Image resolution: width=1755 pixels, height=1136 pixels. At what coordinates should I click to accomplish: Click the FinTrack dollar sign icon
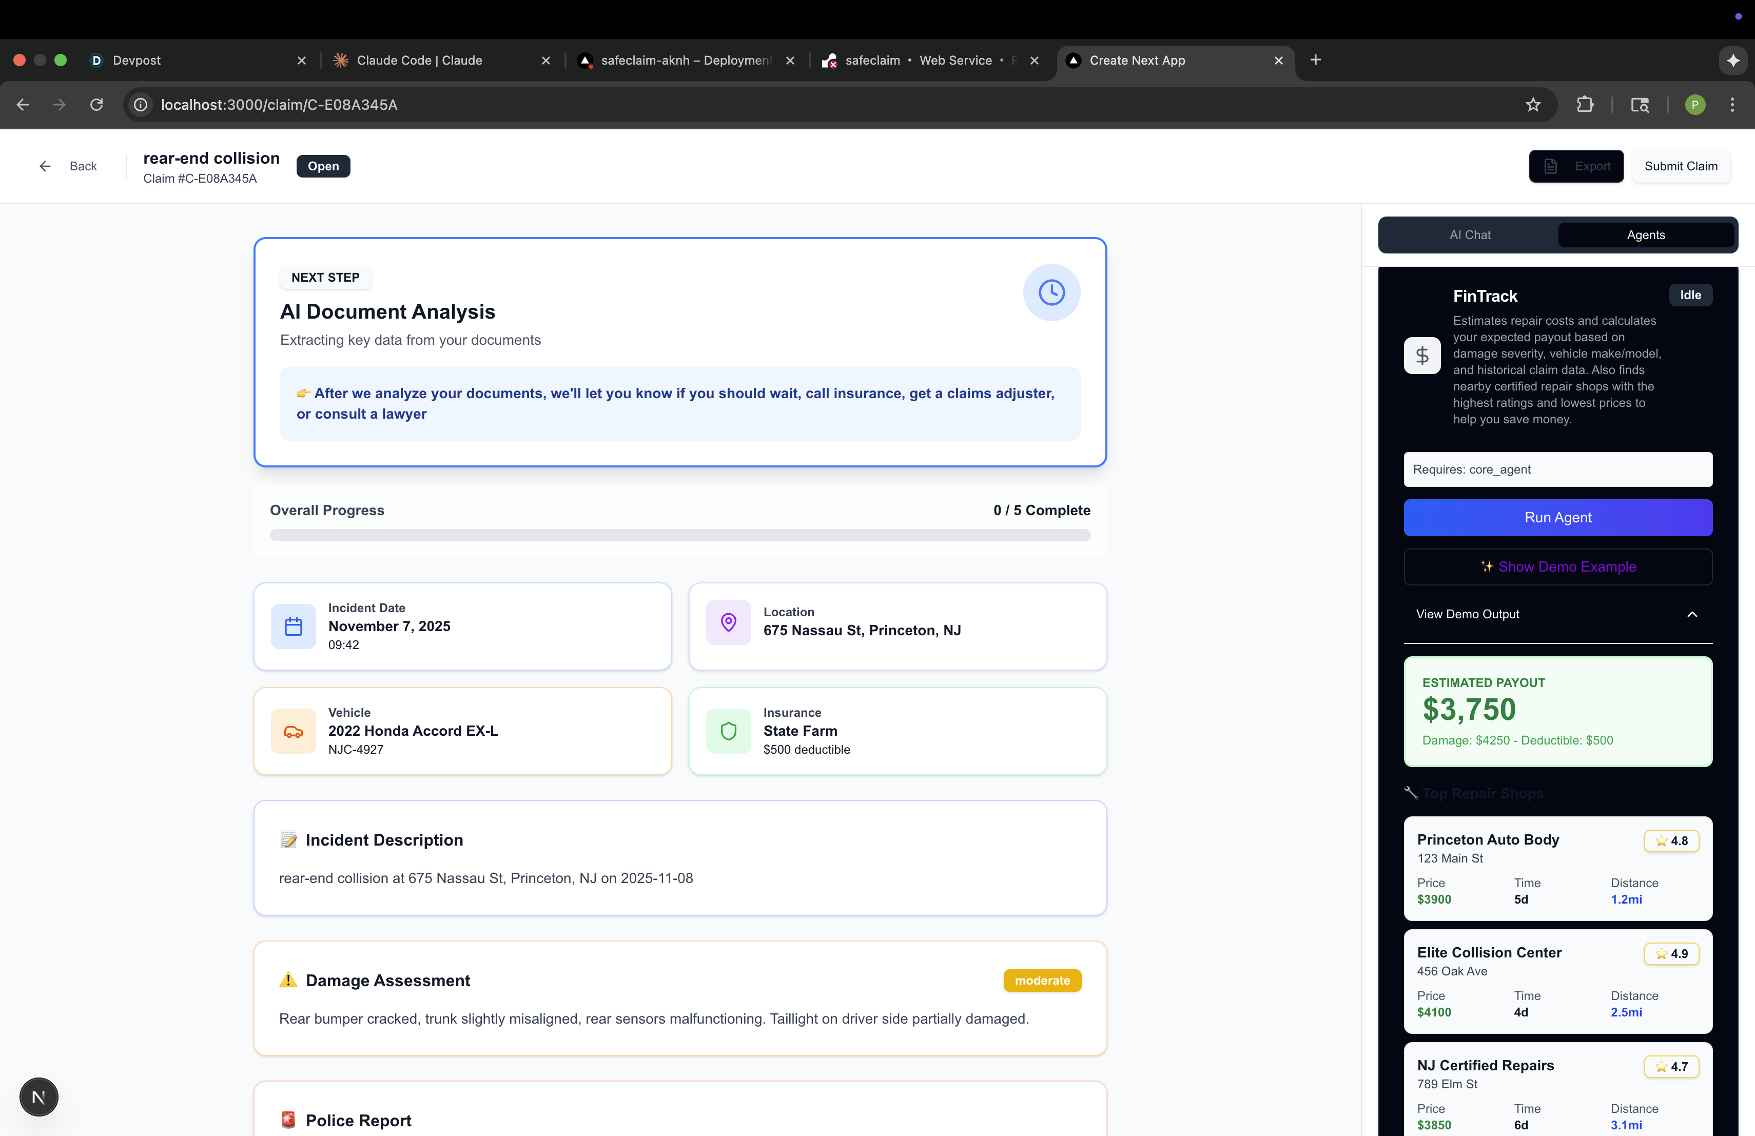1421,356
